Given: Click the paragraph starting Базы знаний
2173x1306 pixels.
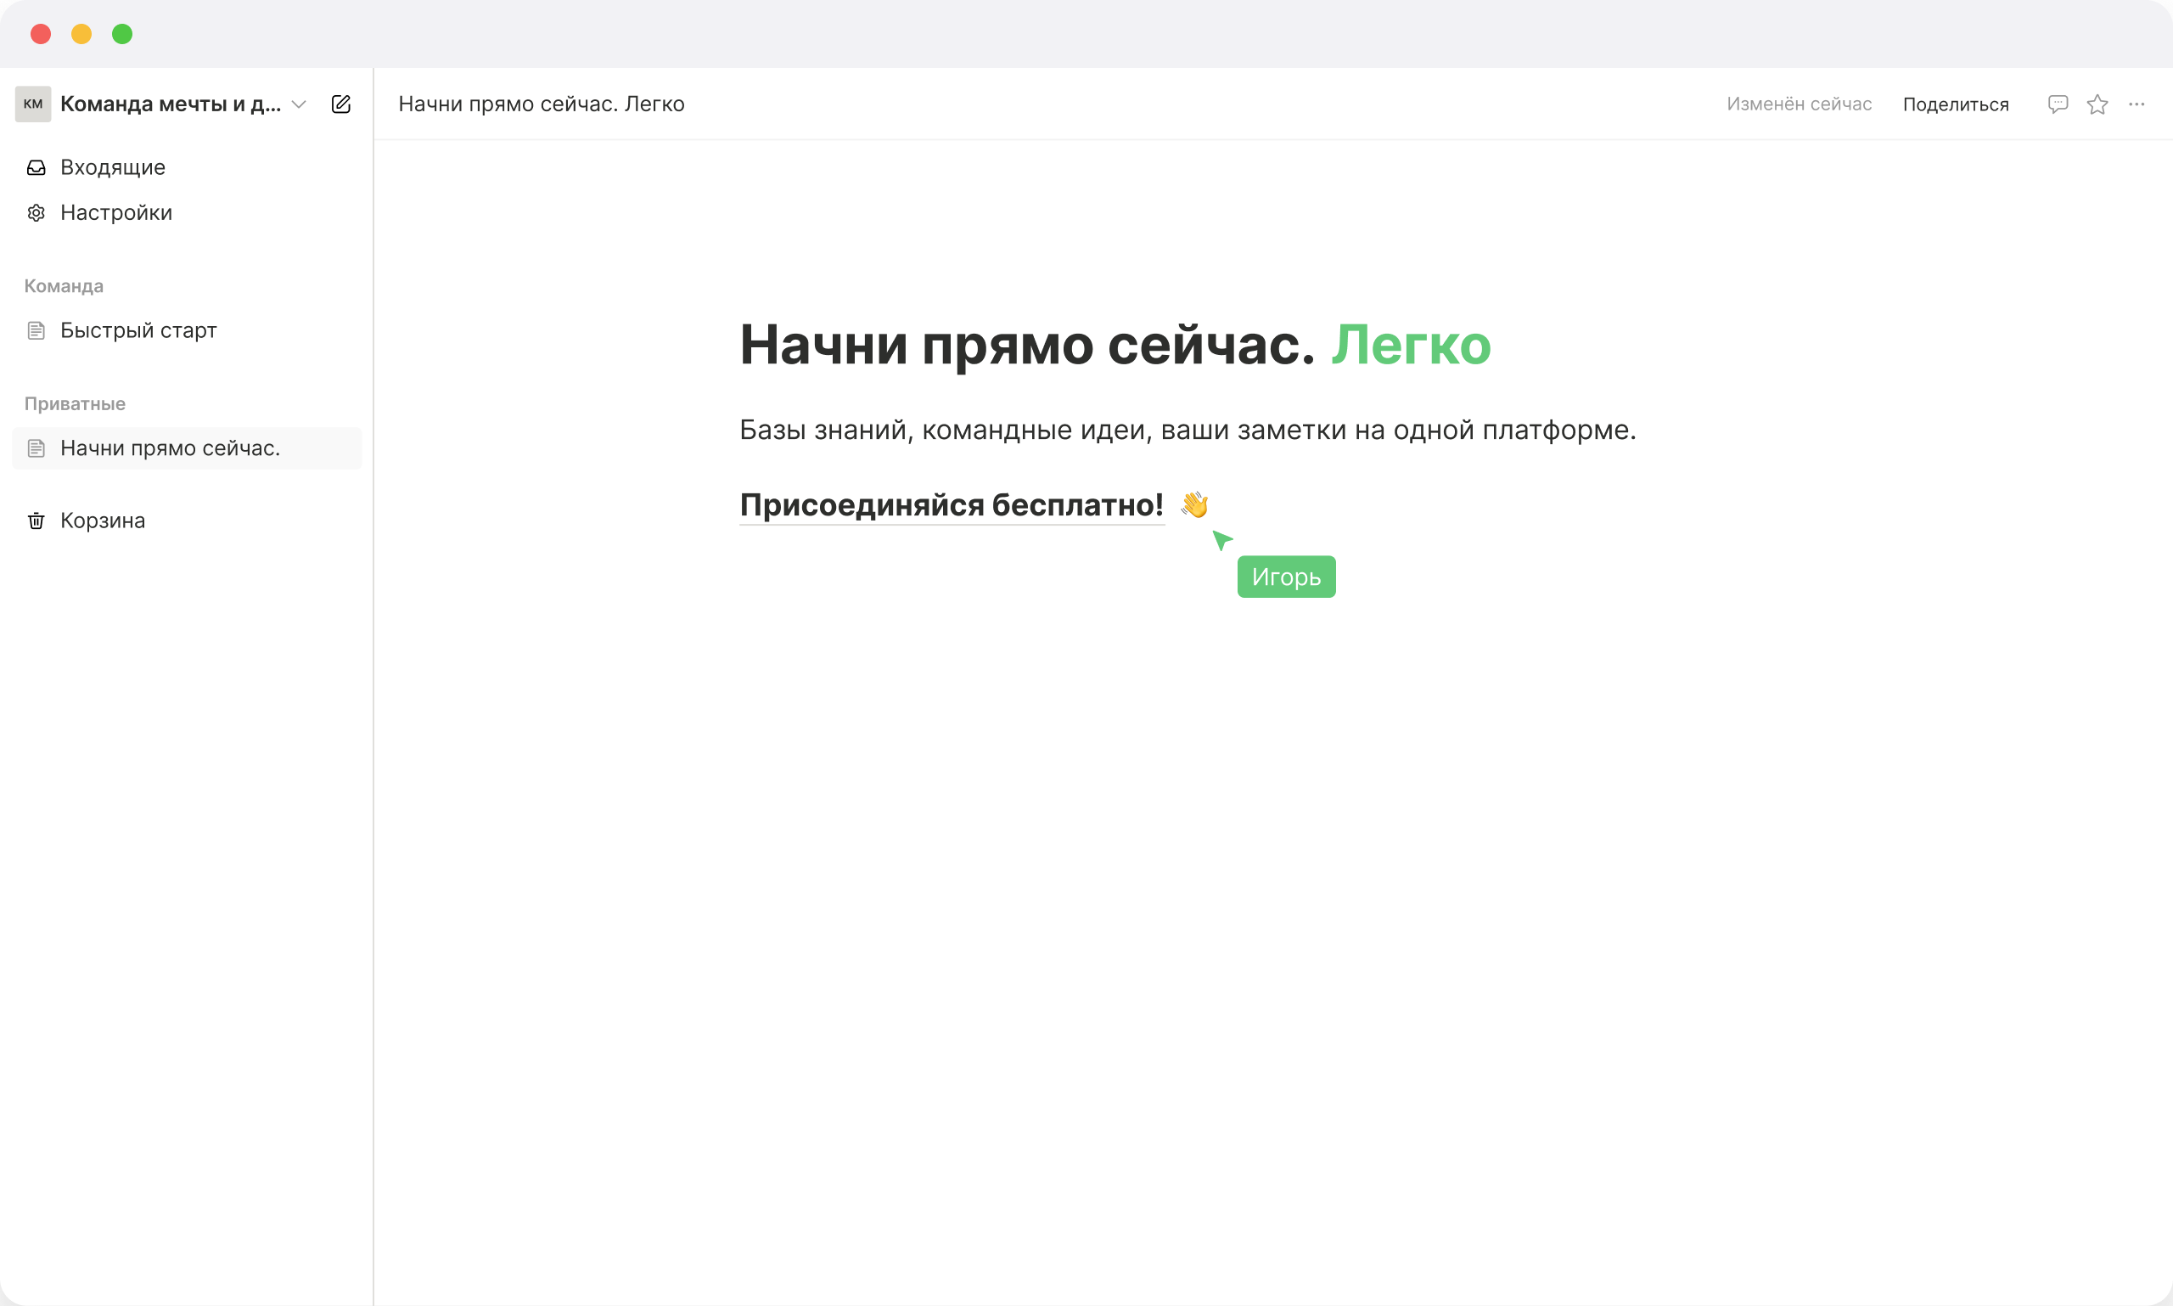Looking at the screenshot, I should coord(1188,430).
